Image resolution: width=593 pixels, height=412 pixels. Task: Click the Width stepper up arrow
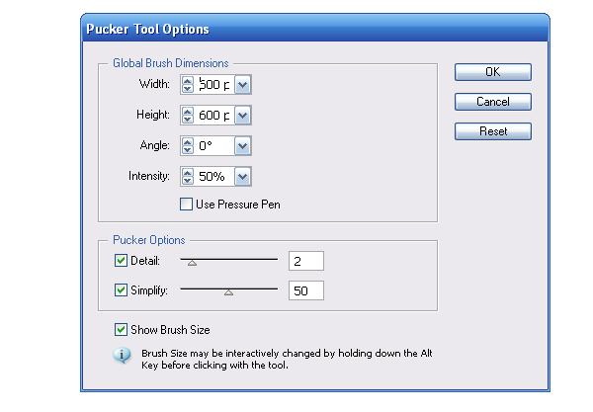188,80
